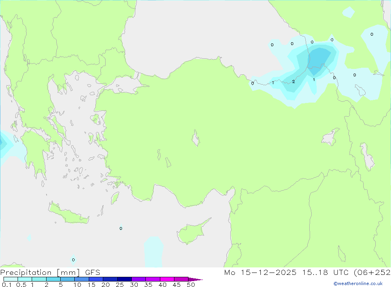Click legend scale label '25'
Image resolution: width=391 pixels, height=287 pixels.
click(x=120, y=285)
